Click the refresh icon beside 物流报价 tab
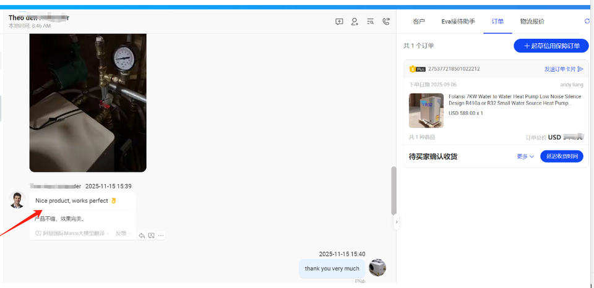 click(x=588, y=21)
